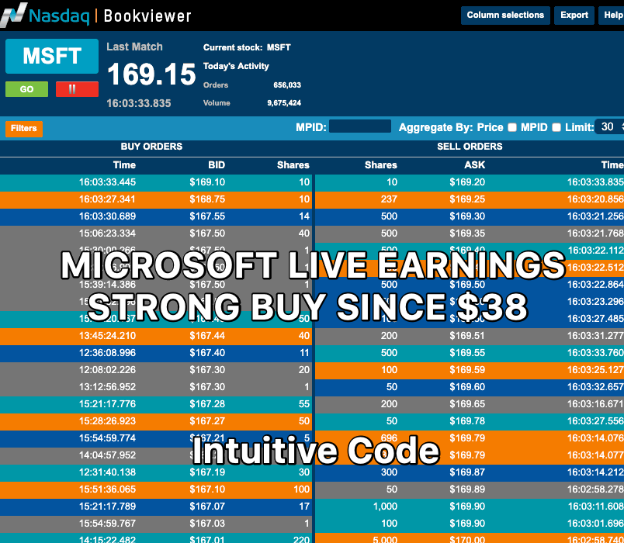Select the $169.55 ask cell
This screenshot has width=624, height=543.
point(467,353)
